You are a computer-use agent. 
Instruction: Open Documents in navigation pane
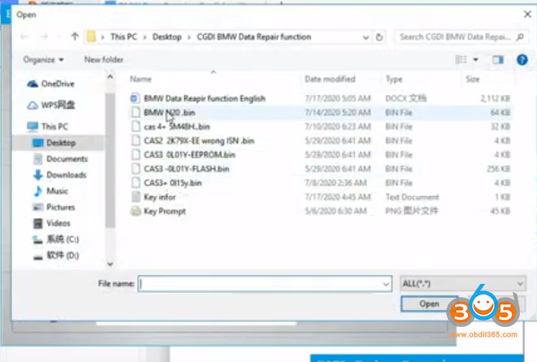click(x=61, y=159)
